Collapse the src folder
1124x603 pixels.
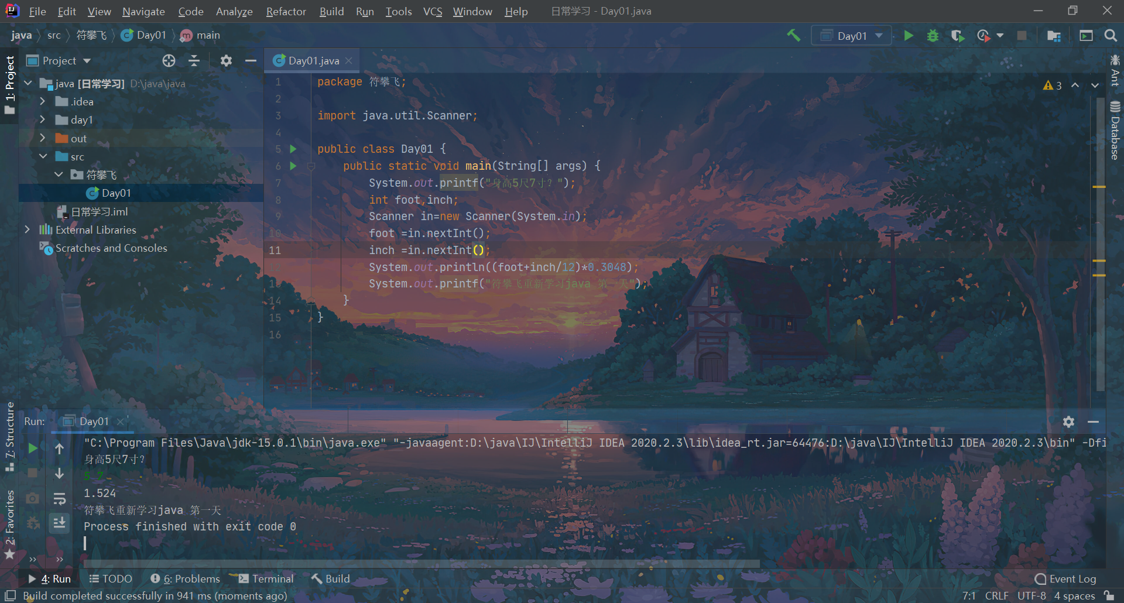pyautogui.click(x=43, y=156)
